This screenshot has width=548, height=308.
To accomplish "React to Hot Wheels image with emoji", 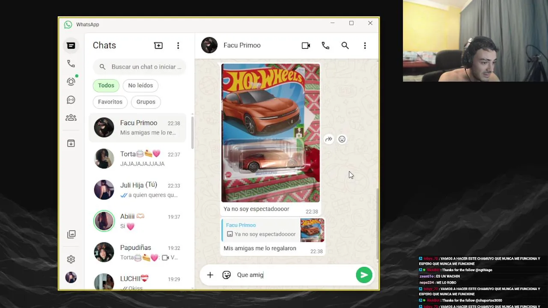I will click(x=342, y=139).
